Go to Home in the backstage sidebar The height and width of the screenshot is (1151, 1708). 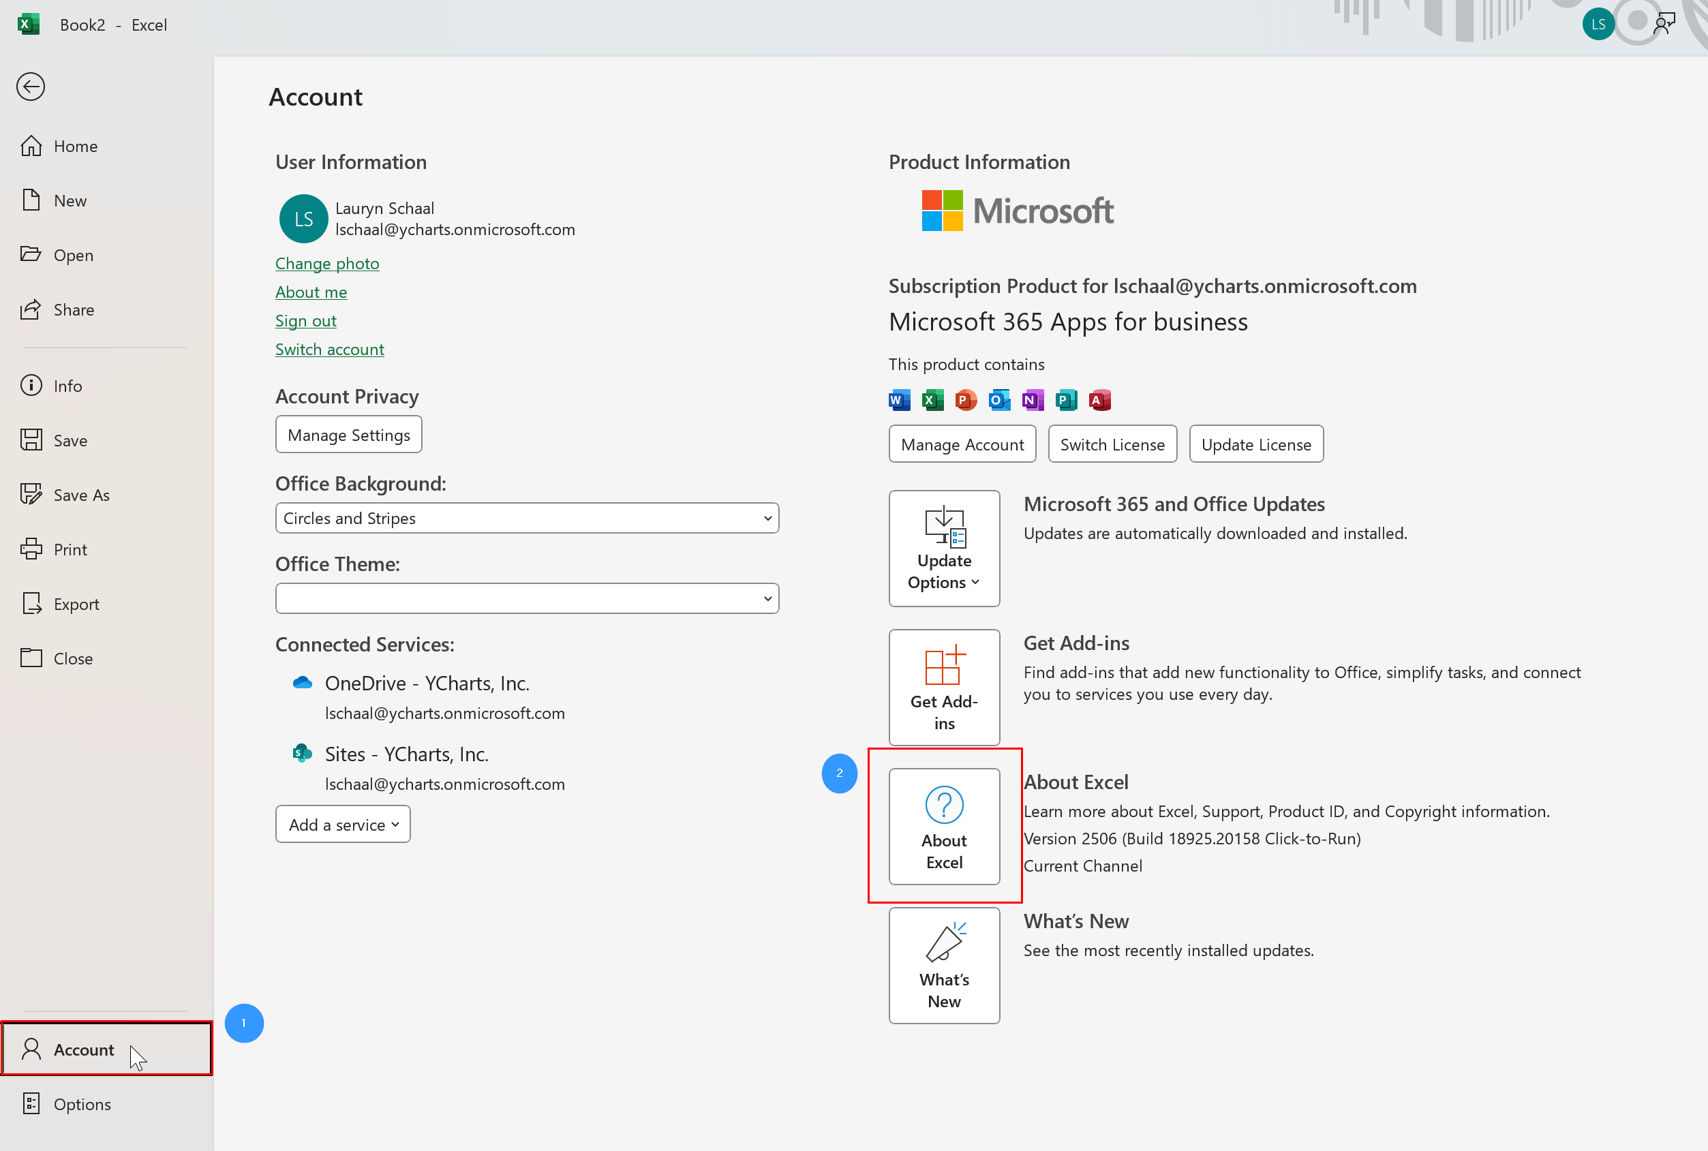(106, 146)
